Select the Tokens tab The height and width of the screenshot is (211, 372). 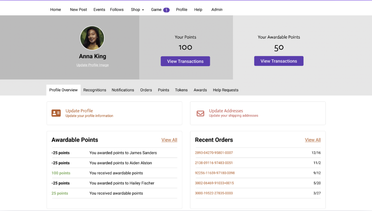coord(181,90)
